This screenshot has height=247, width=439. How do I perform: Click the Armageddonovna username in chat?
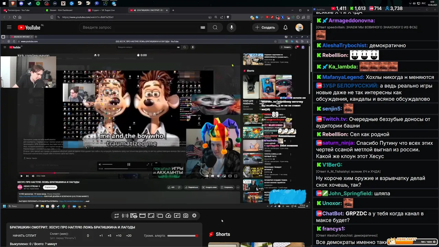click(x=352, y=21)
